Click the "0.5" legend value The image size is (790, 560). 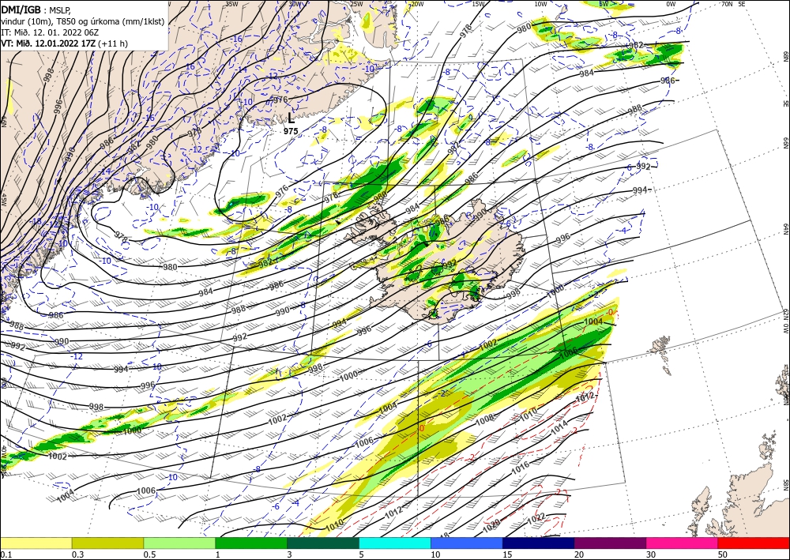pyautogui.click(x=149, y=554)
